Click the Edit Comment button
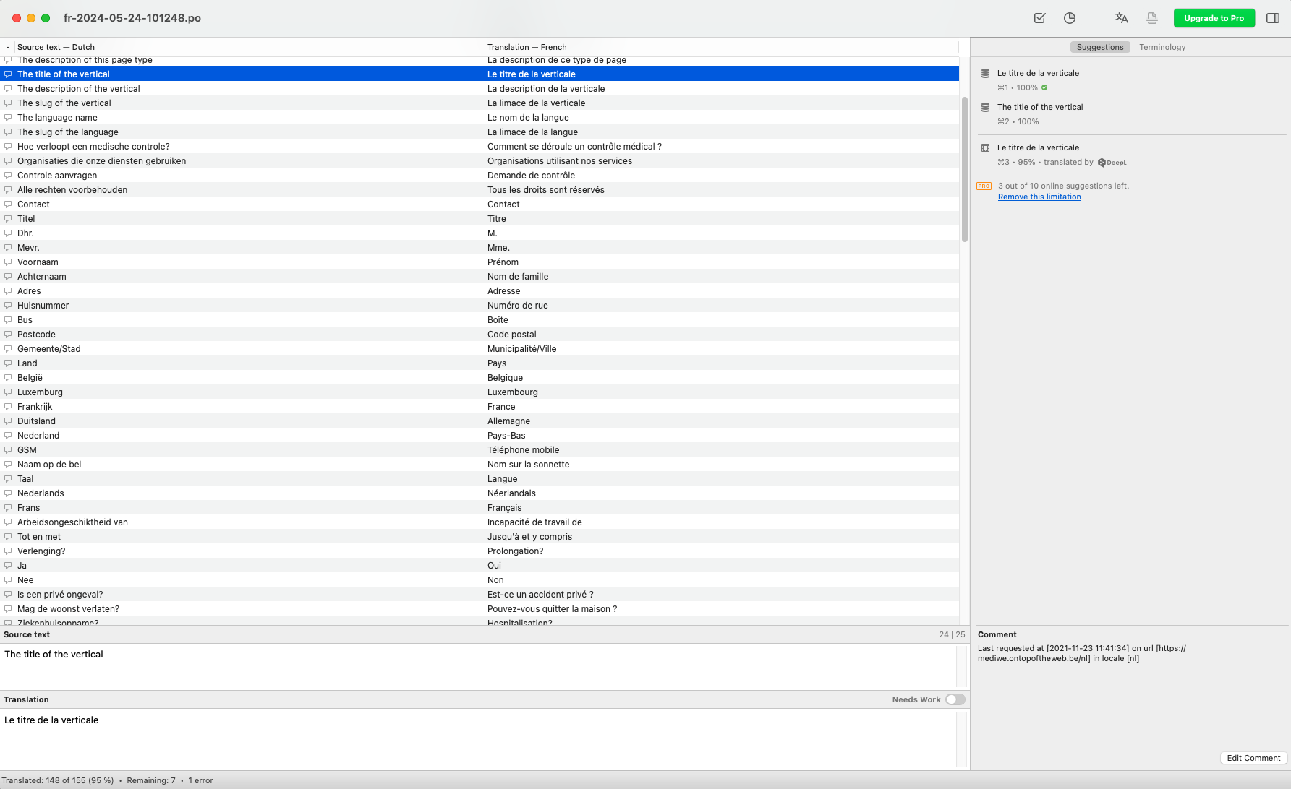This screenshot has height=789, width=1291. [x=1253, y=758]
